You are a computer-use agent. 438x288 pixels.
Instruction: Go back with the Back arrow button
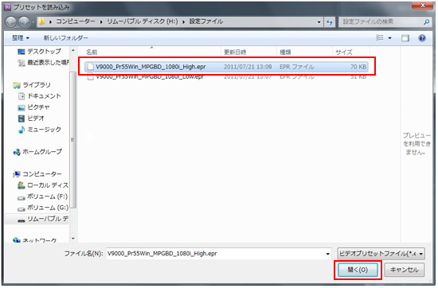coord(11,22)
